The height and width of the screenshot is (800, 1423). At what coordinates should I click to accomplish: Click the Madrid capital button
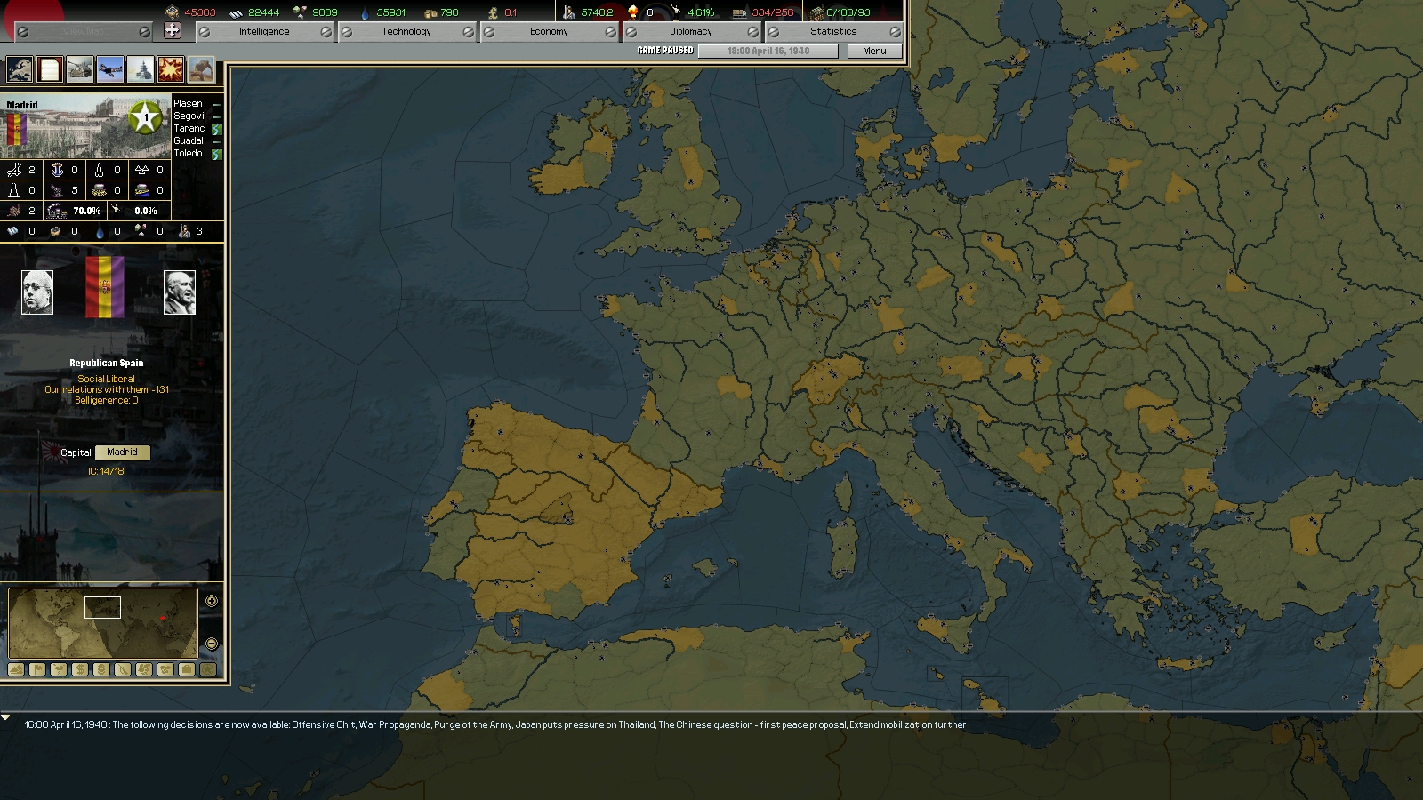click(121, 452)
